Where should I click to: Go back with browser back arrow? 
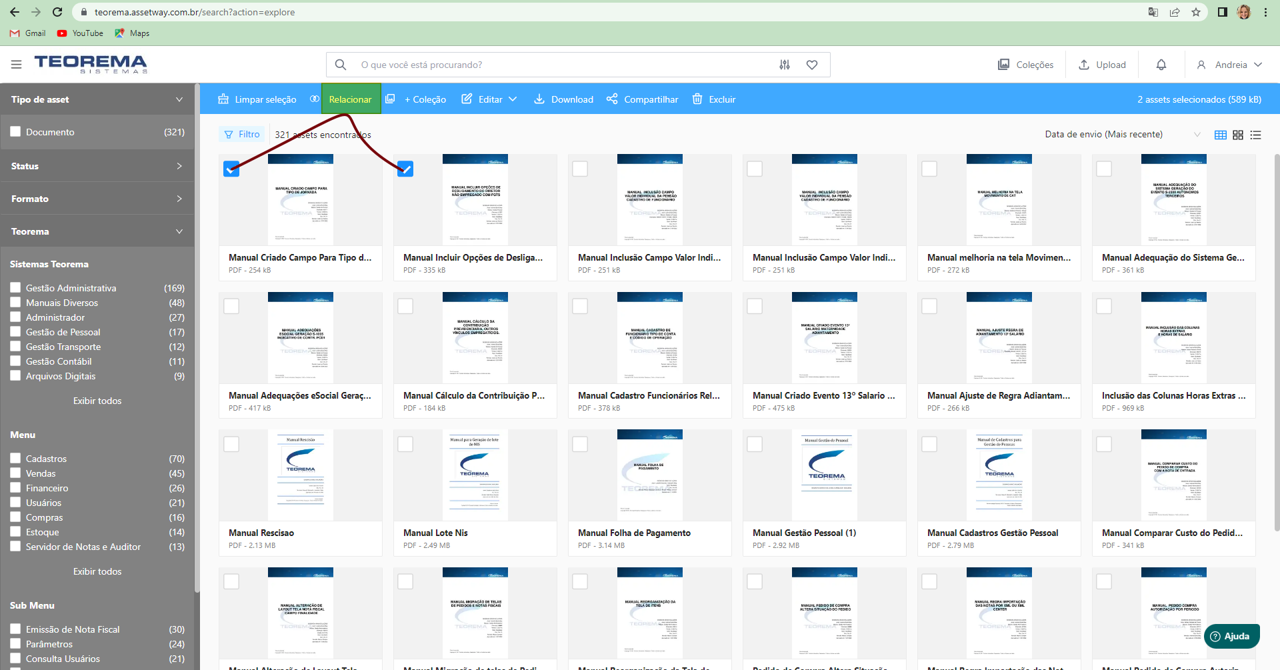coord(15,12)
